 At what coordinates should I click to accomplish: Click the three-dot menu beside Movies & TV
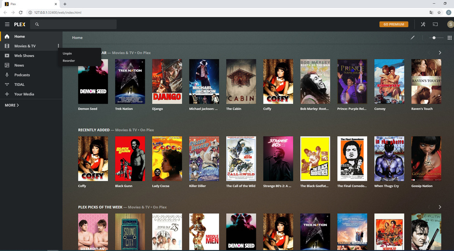click(x=58, y=46)
